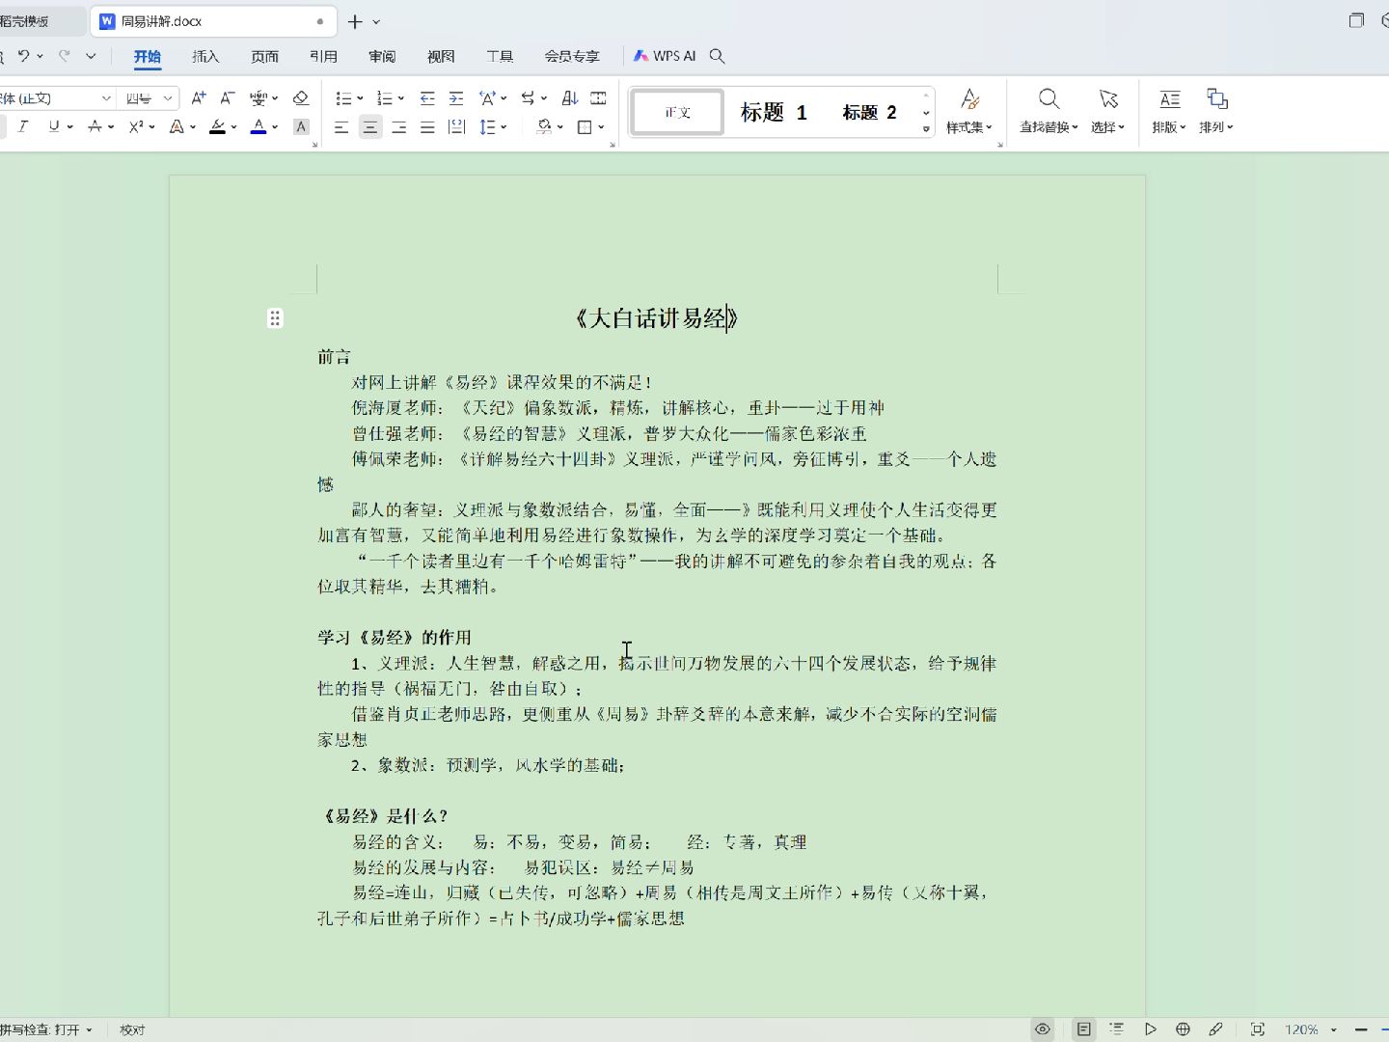This screenshot has width=1389, height=1042.
Task: Apply 标题 2 style
Action: tap(869, 112)
